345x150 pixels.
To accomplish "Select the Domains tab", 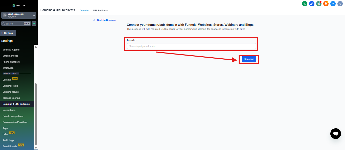I will point(84,11).
